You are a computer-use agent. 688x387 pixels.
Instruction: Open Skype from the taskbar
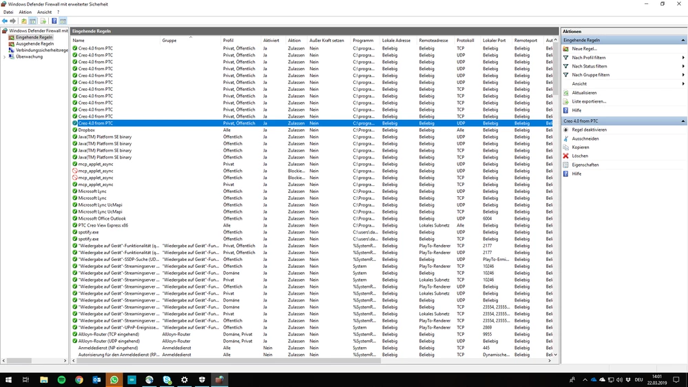167,379
